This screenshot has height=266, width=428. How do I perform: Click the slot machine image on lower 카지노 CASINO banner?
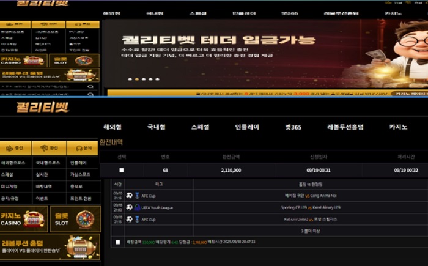(x=34, y=219)
